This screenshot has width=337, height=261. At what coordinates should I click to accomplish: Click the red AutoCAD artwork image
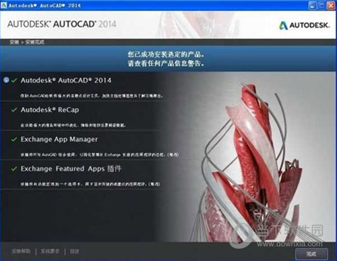[254, 162]
